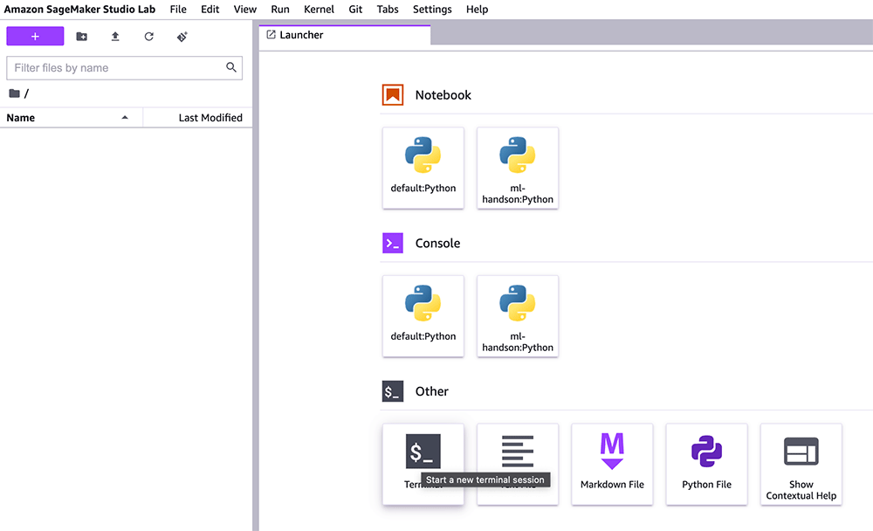Open the Kernel menu
873x531 pixels.
click(x=319, y=10)
